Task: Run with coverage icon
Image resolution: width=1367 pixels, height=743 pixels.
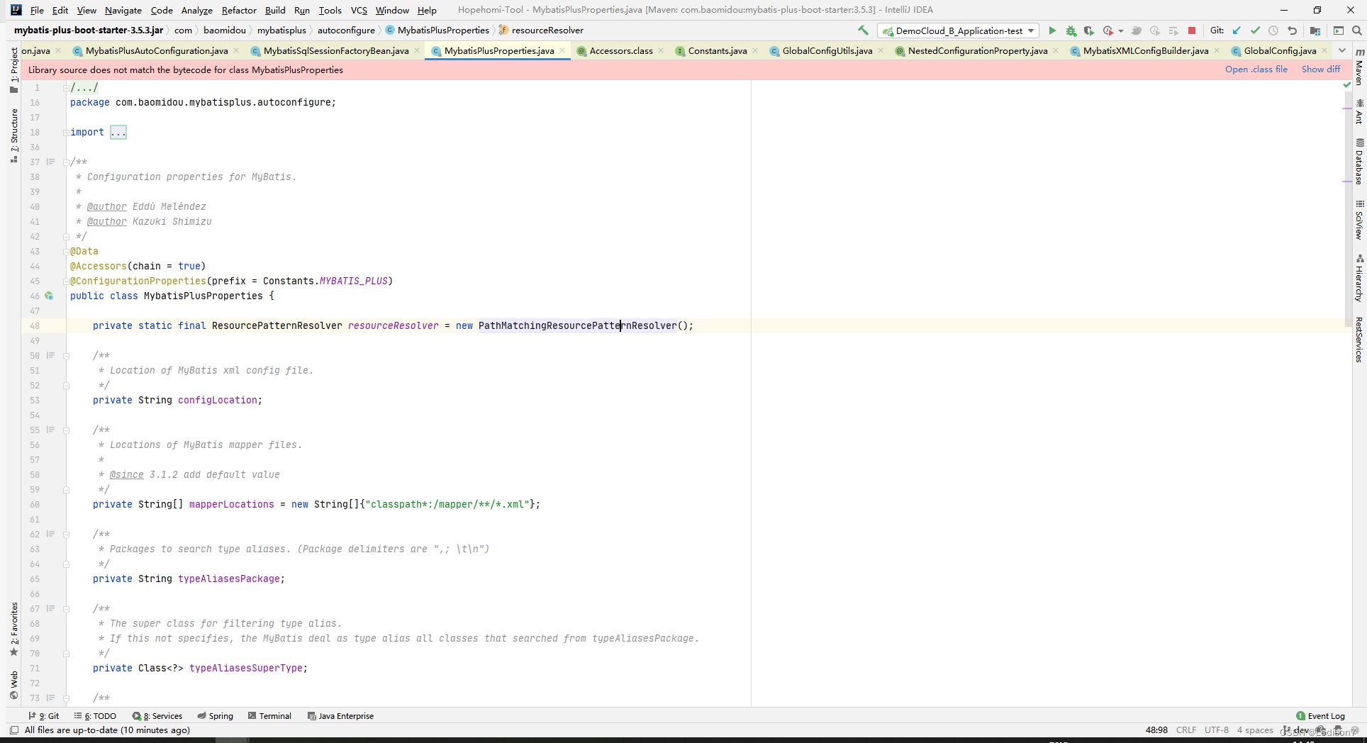Action: (x=1089, y=30)
